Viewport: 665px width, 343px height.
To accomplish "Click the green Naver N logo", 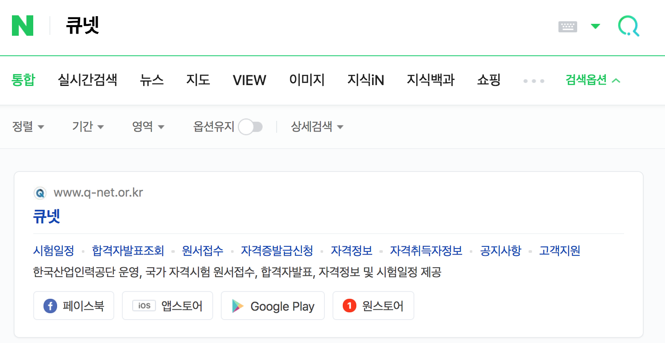I will click(x=23, y=26).
